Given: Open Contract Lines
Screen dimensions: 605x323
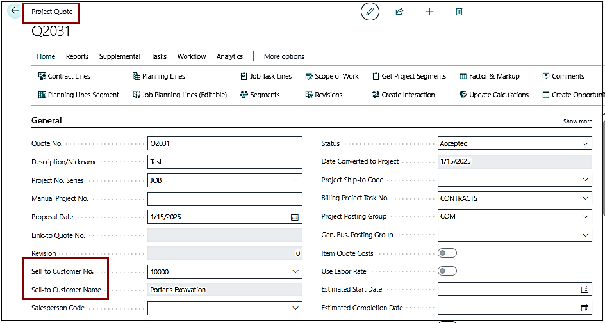Looking at the screenshot, I should pos(64,76).
